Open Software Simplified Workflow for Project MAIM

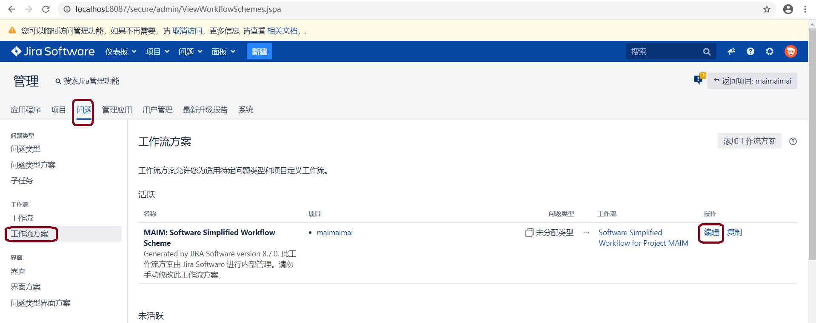(x=643, y=238)
